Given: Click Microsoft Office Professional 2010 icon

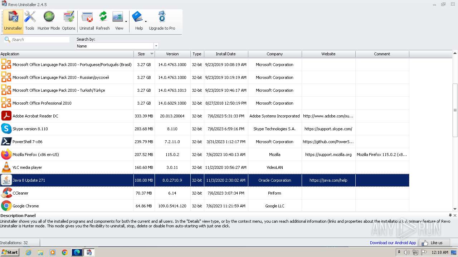Looking at the screenshot, I should (6, 103).
